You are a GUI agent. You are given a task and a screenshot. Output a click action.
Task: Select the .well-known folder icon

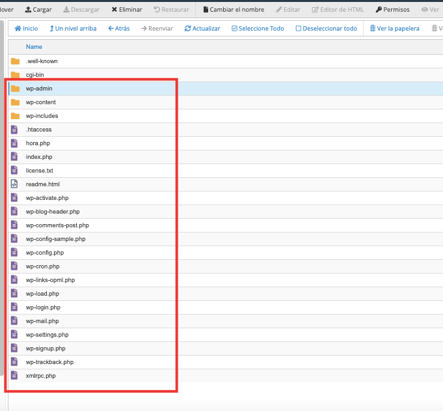[15, 61]
